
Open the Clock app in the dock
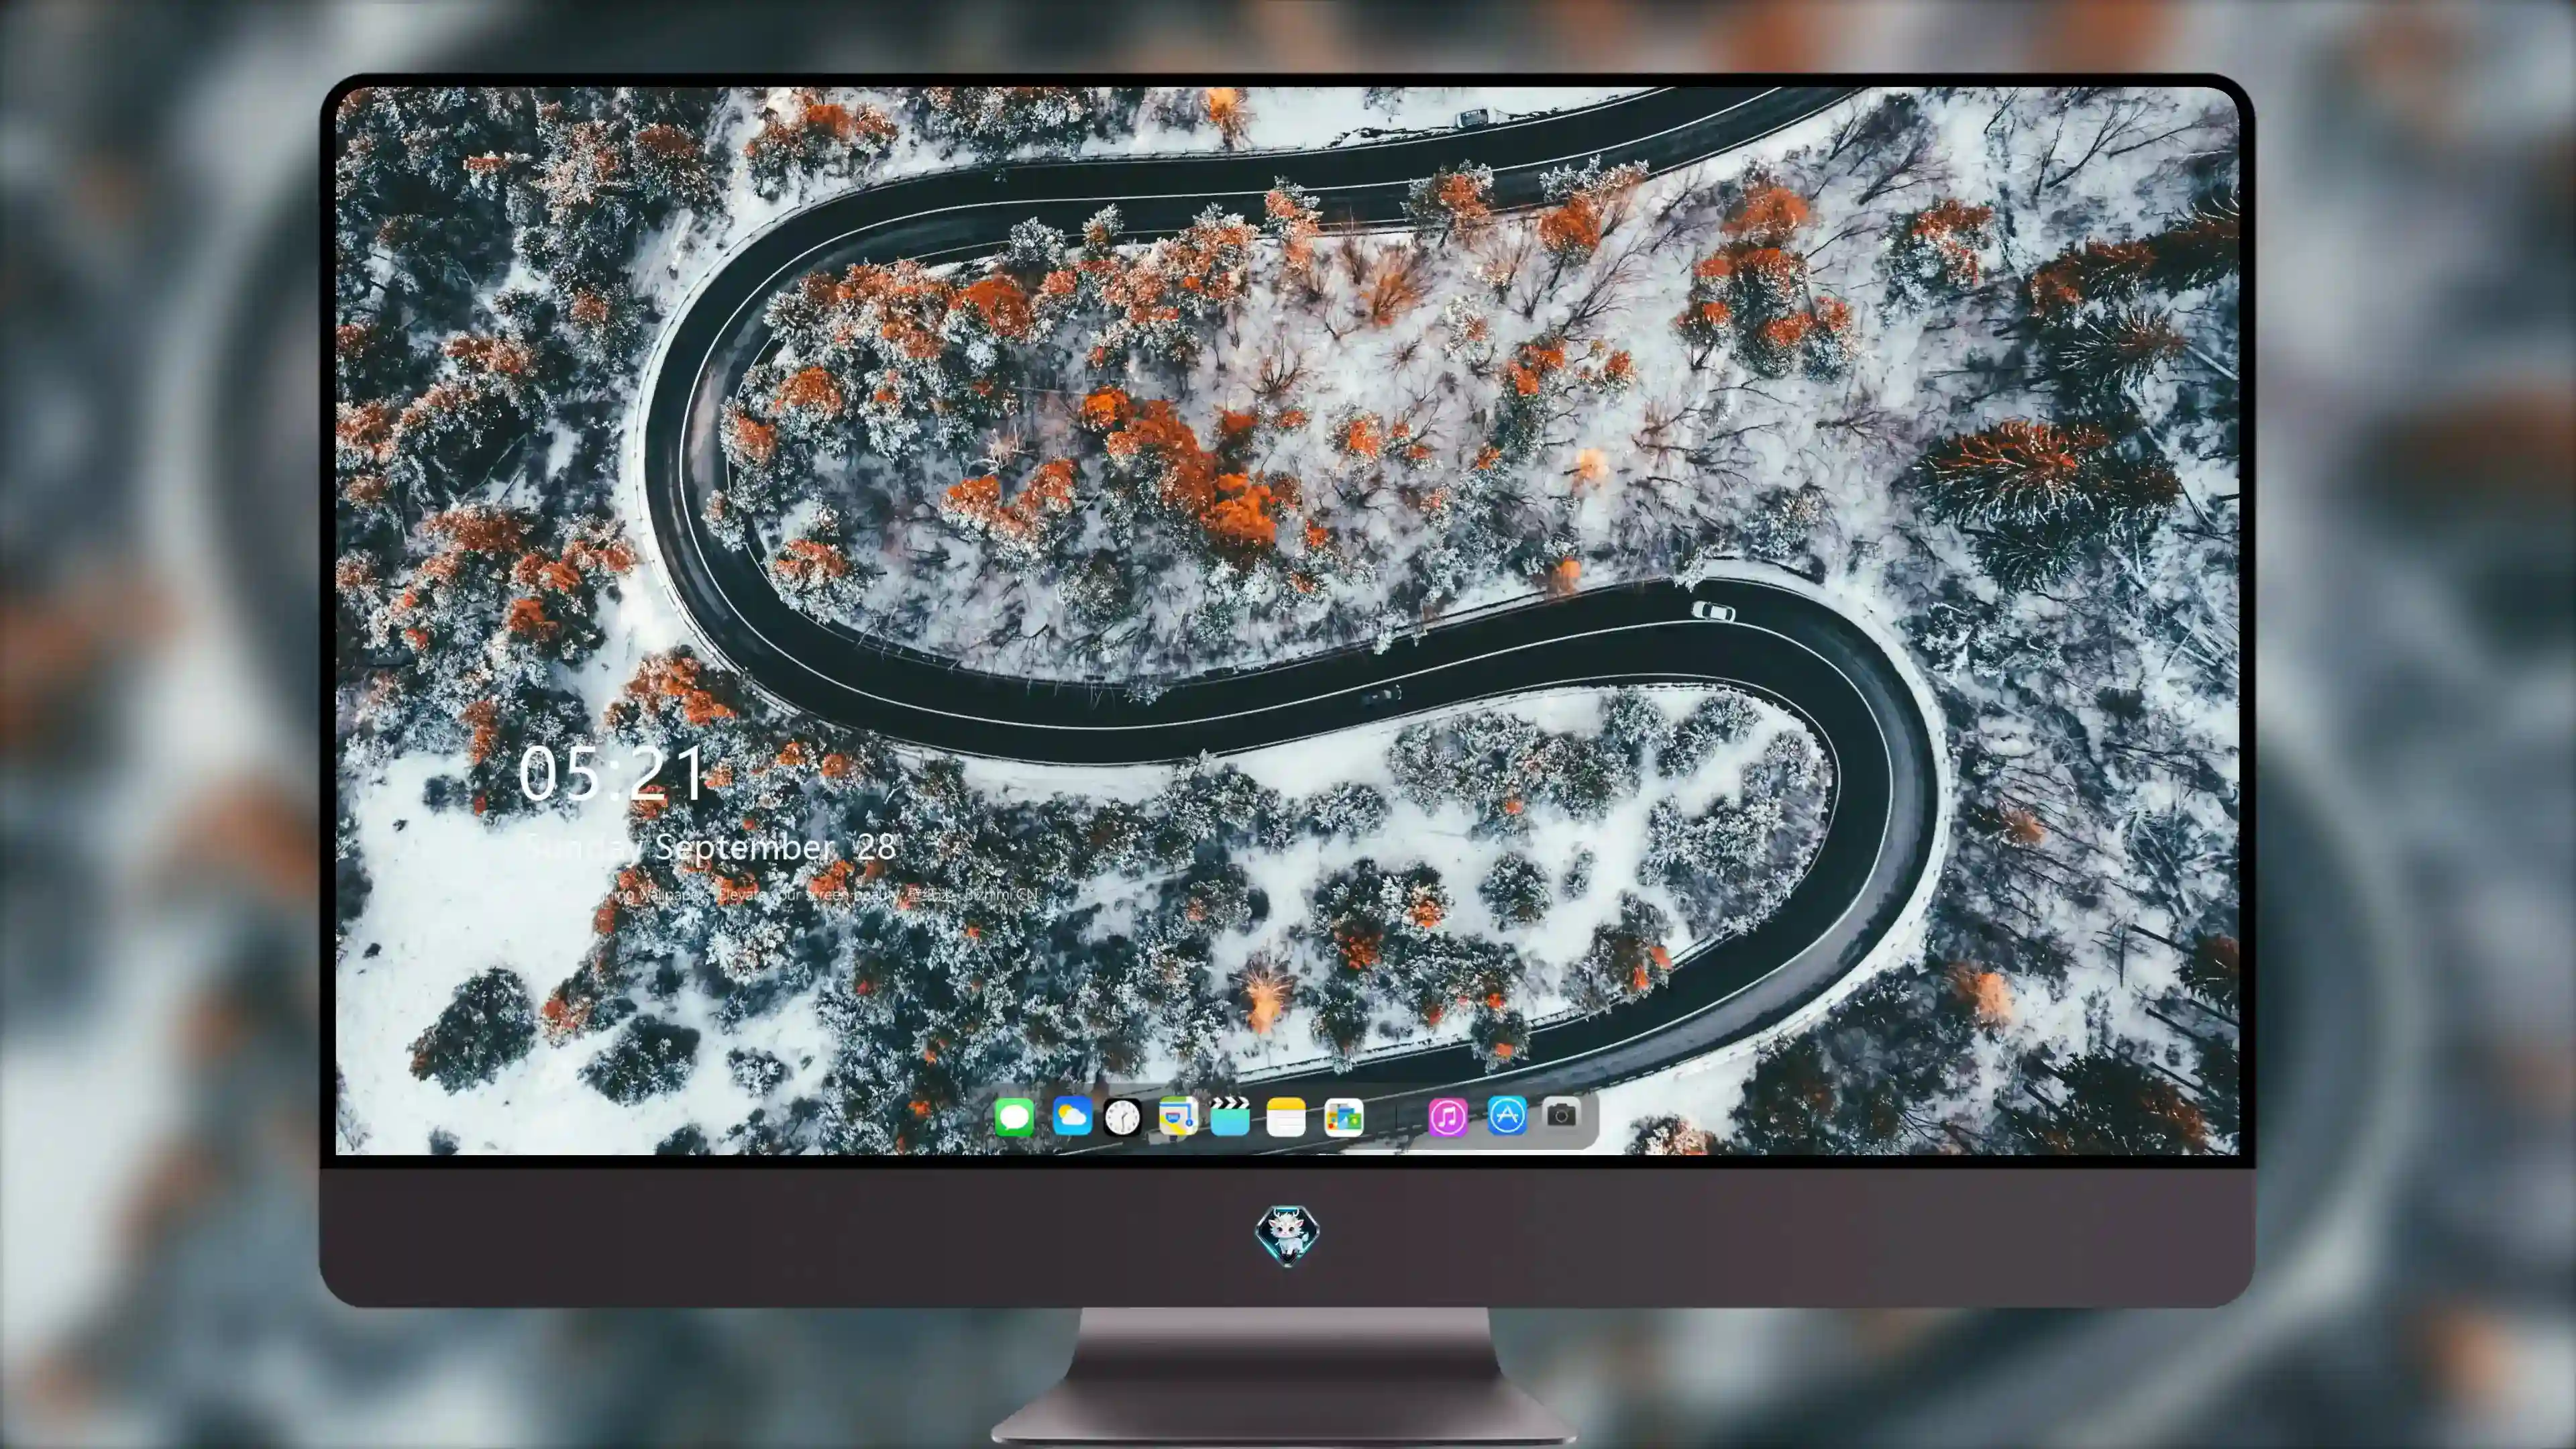(x=1122, y=1117)
